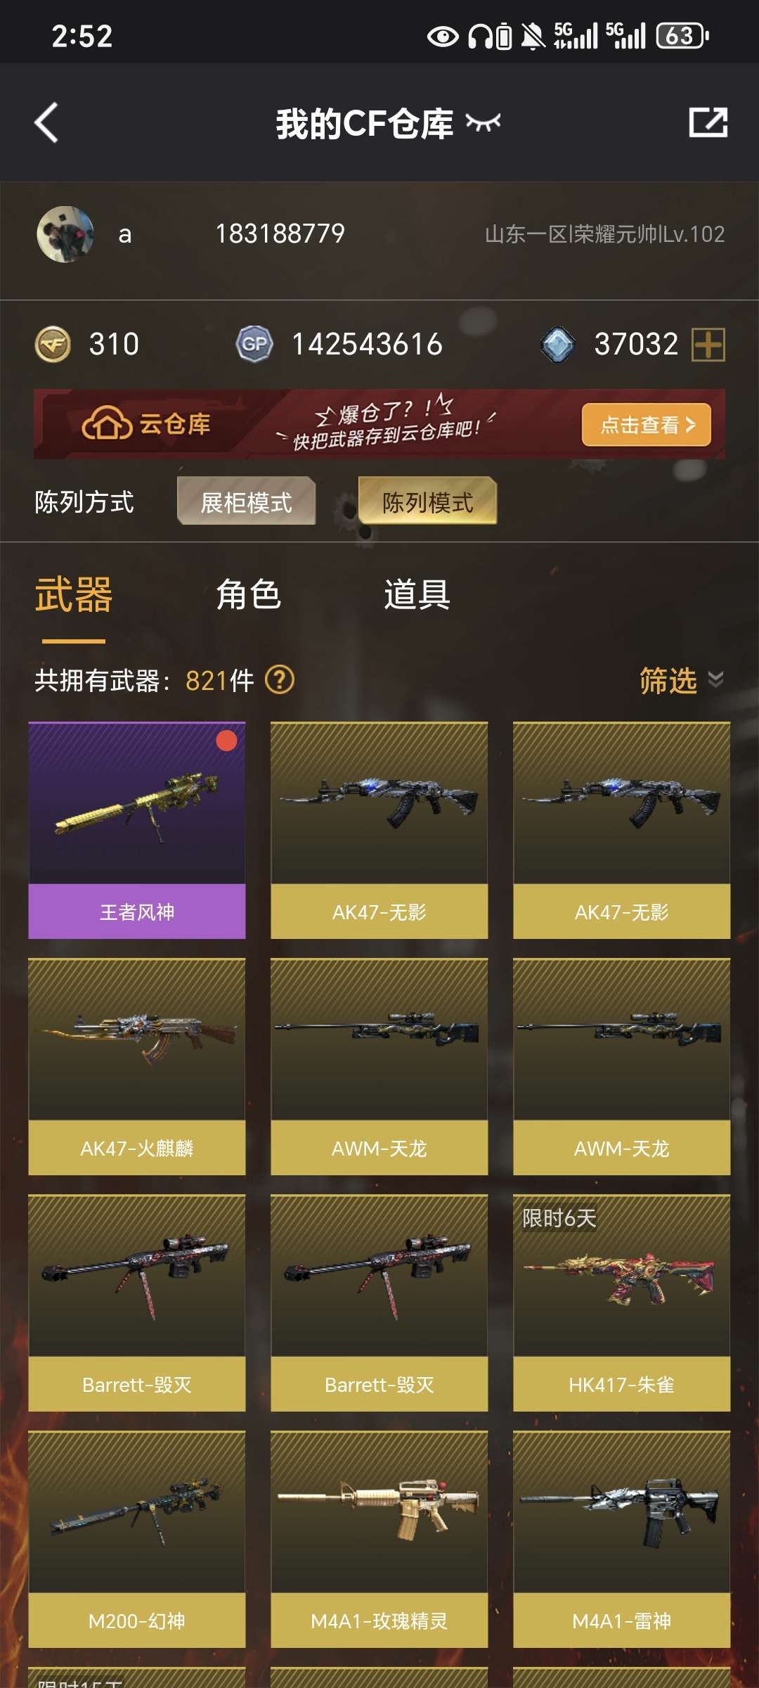Open the user avatar picture

click(x=65, y=234)
